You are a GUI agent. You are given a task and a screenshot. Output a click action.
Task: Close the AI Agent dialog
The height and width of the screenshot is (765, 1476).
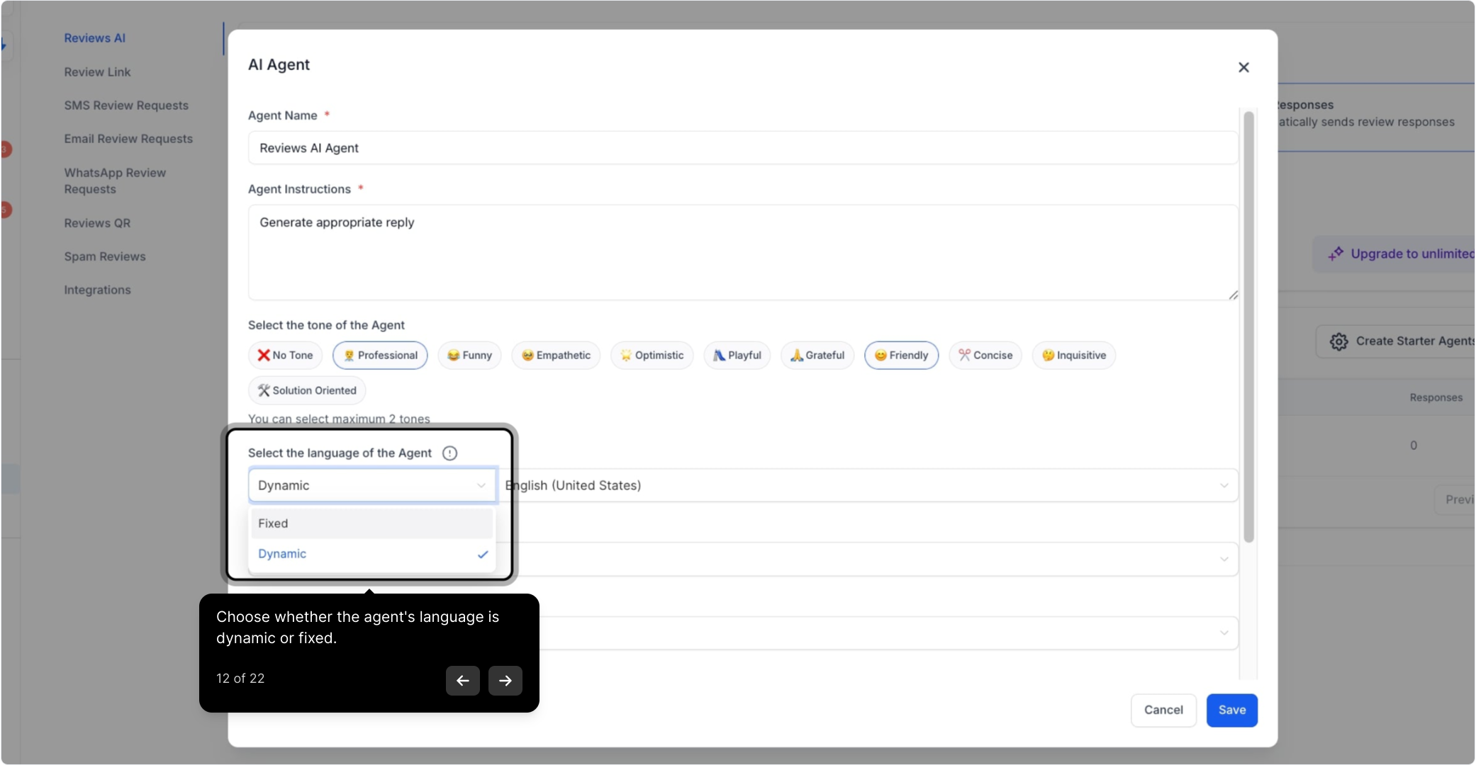(x=1243, y=67)
